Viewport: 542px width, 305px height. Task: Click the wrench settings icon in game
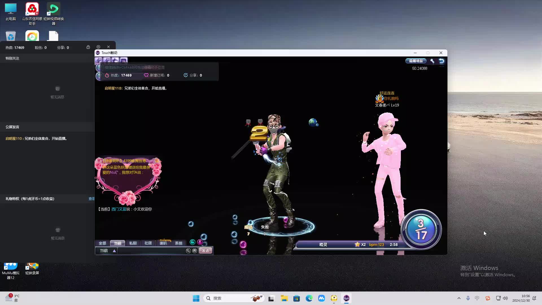[432, 61]
